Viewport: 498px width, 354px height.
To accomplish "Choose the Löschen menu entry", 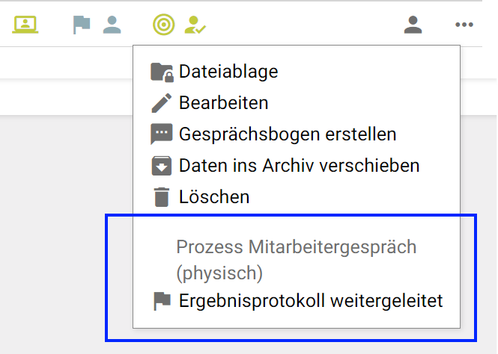I will click(214, 197).
